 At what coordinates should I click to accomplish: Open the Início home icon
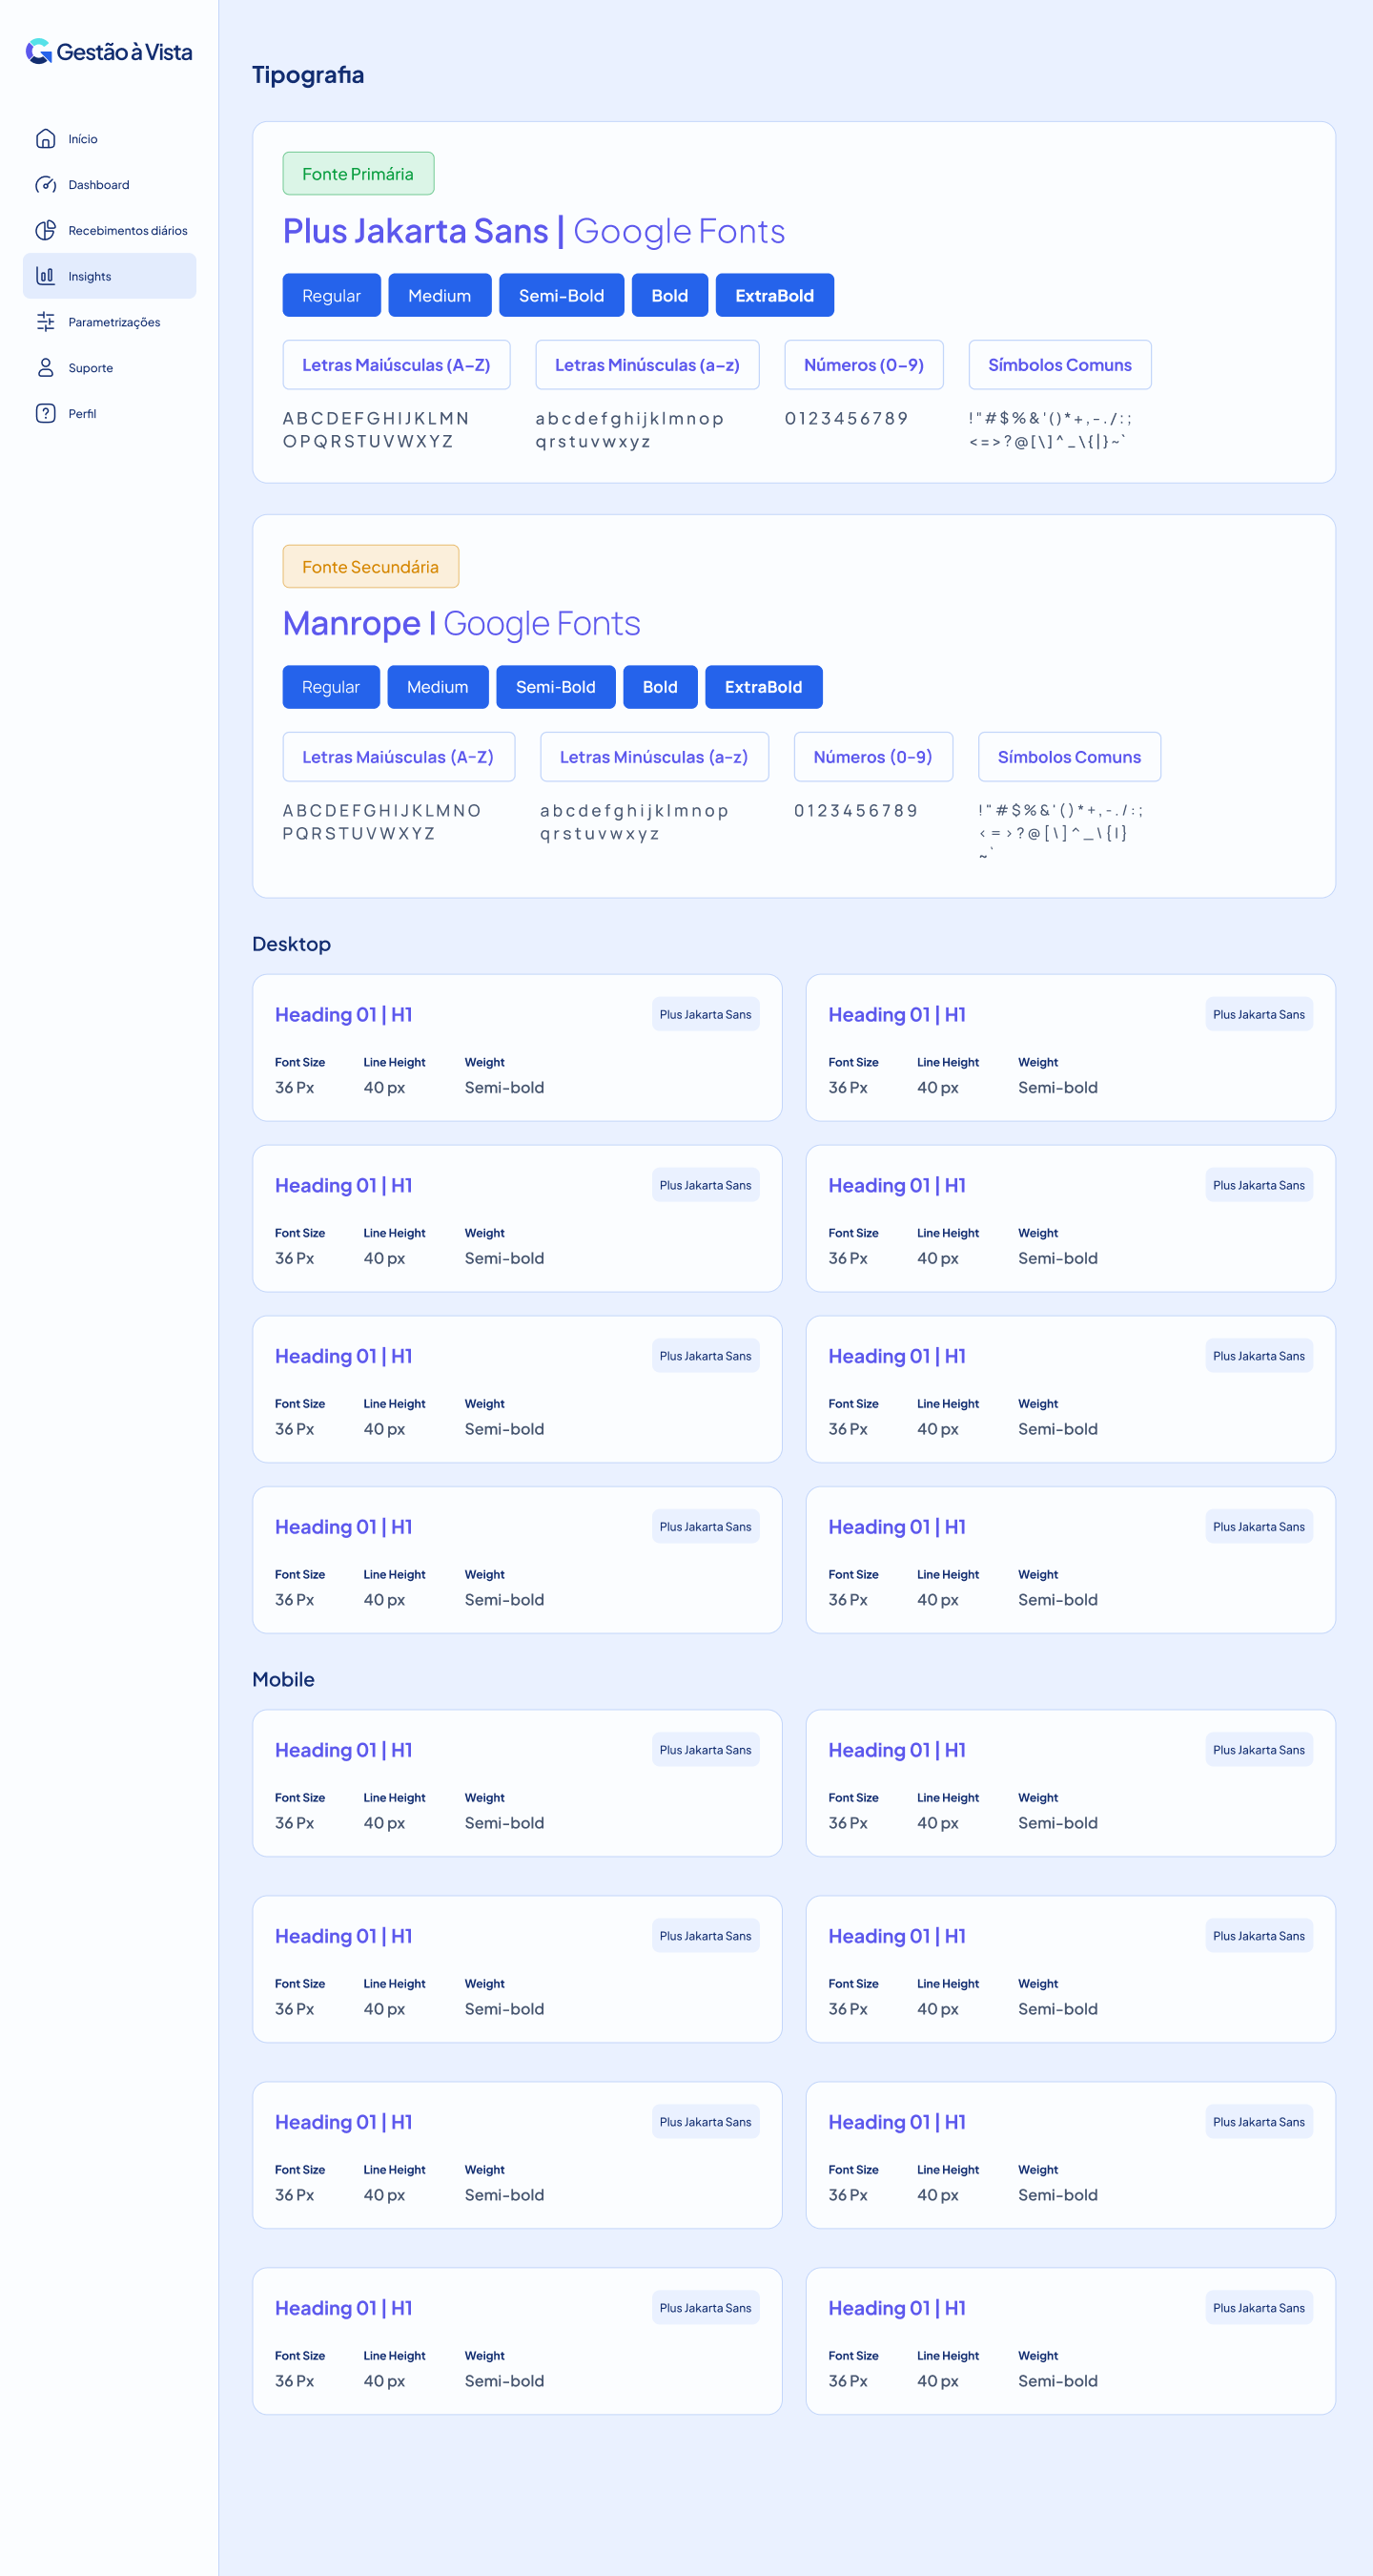(x=46, y=139)
